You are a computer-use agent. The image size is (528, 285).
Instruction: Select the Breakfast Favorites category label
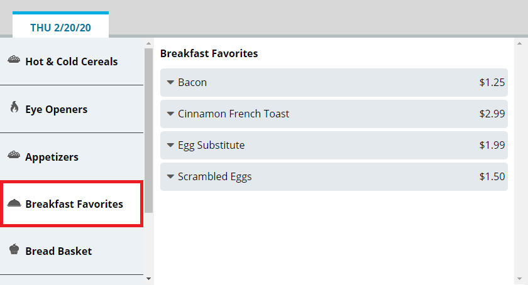[x=74, y=204]
